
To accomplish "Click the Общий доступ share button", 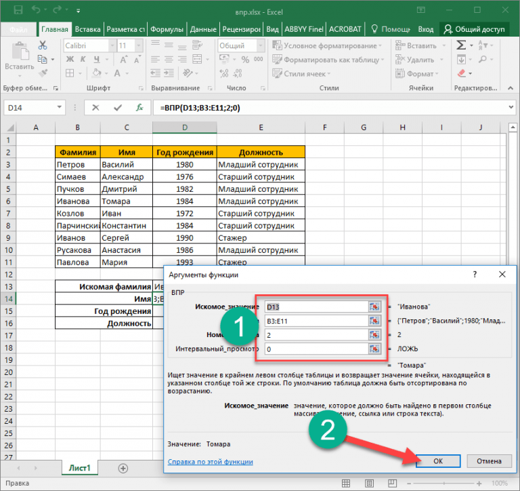I will pos(474,29).
